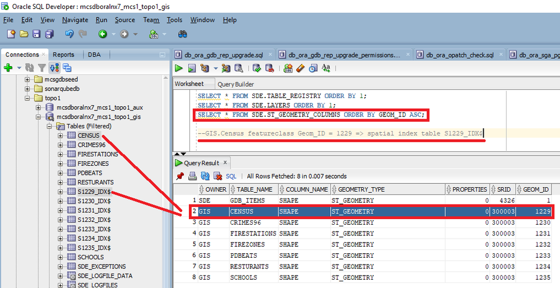Click the Rollback icon
Screen dimensions: 560x288
[269, 68]
